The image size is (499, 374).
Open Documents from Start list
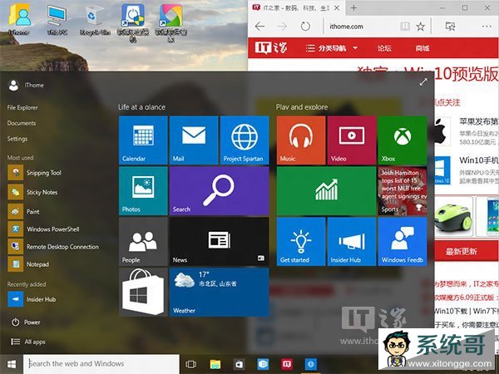[22, 123]
